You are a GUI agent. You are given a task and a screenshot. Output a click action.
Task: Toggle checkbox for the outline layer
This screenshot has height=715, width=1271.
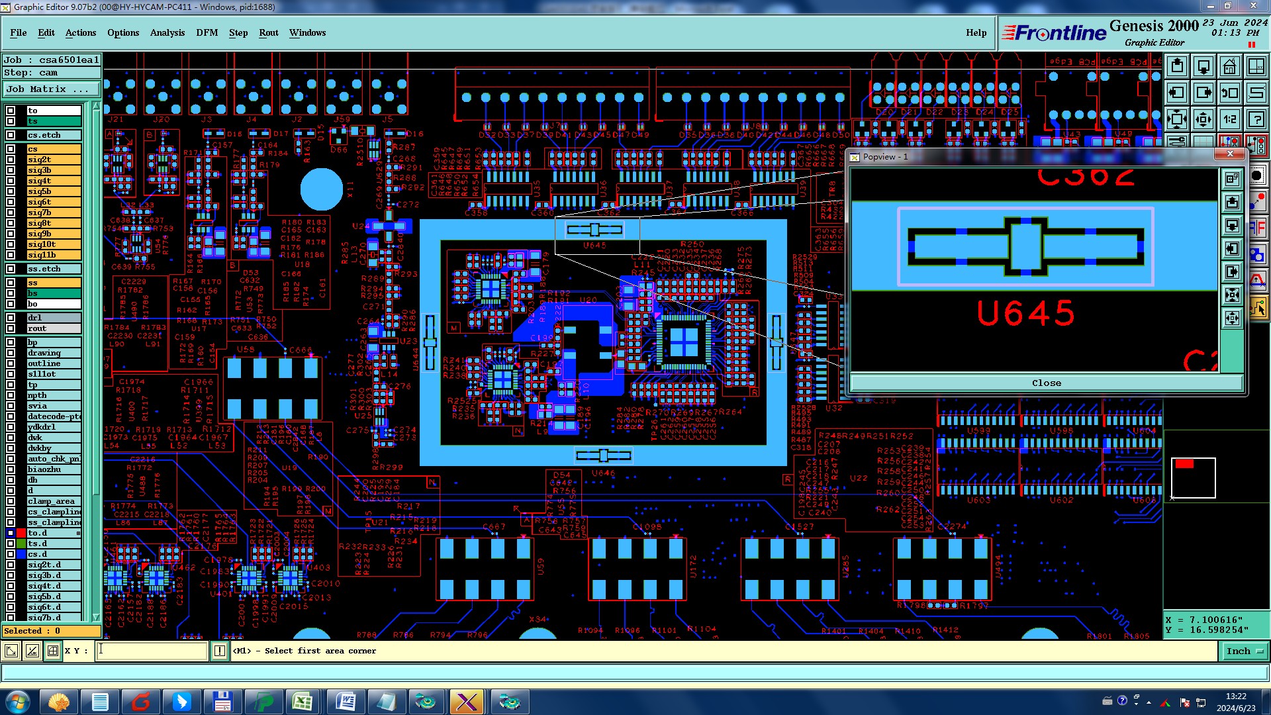[11, 363]
